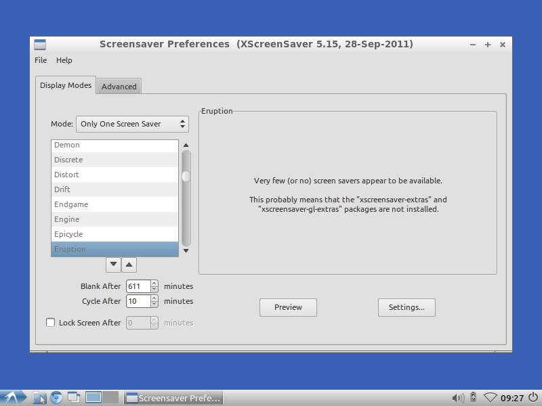Click the 09:27 clock in the tray
The height and width of the screenshot is (406, 542).
click(x=512, y=398)
